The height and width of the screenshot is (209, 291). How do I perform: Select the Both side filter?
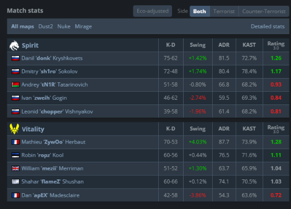pos(199,11)
